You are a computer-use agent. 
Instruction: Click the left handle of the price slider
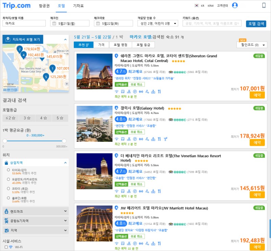click(5, 141)
